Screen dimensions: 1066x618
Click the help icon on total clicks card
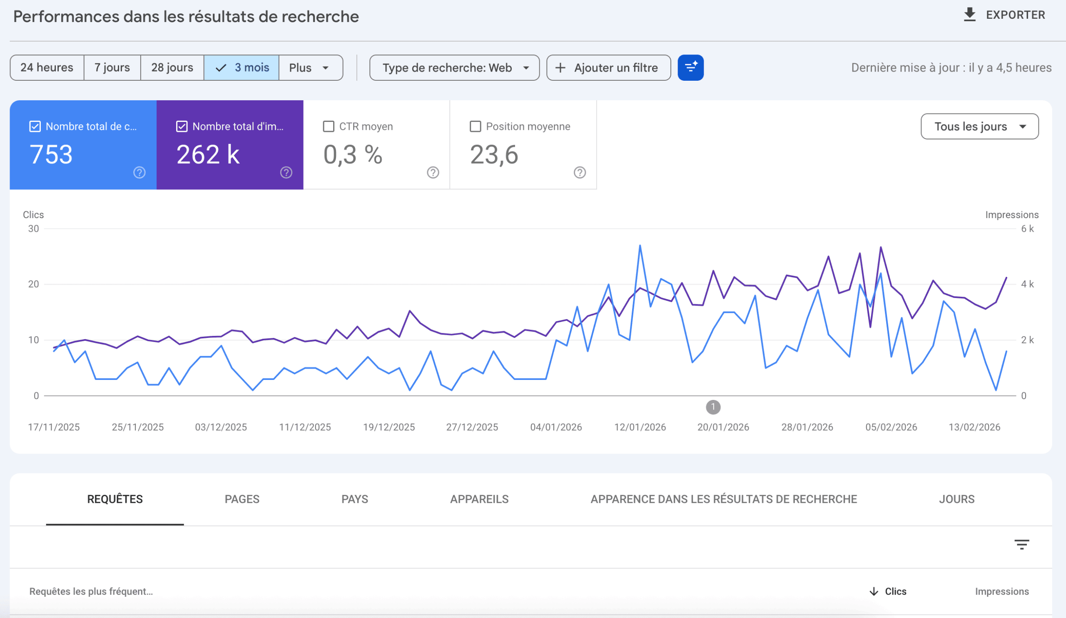[x=139, y=172]
